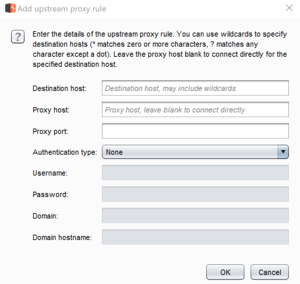Close the Add upstream proxy rule dialog
The width and height of the screenshot is (300, 284).
pyautogui.click(x=289, y=8)
